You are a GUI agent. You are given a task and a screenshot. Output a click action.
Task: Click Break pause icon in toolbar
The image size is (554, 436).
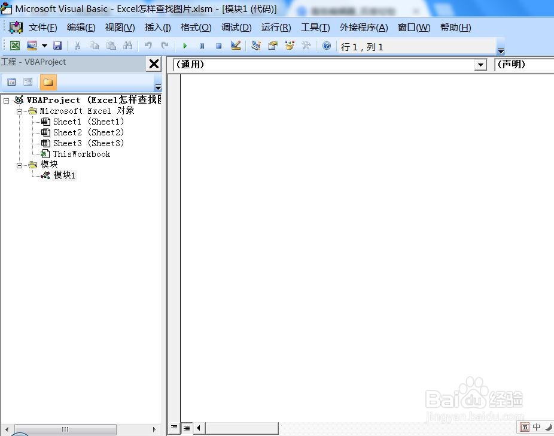click(202, 46)
